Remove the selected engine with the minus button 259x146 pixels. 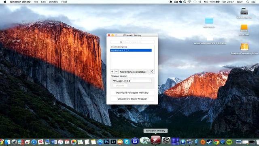116,72
